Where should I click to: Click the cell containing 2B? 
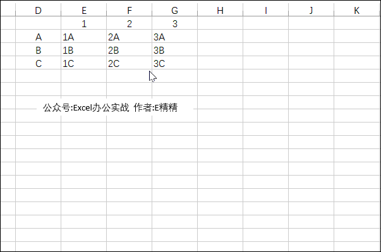[129, 51]
